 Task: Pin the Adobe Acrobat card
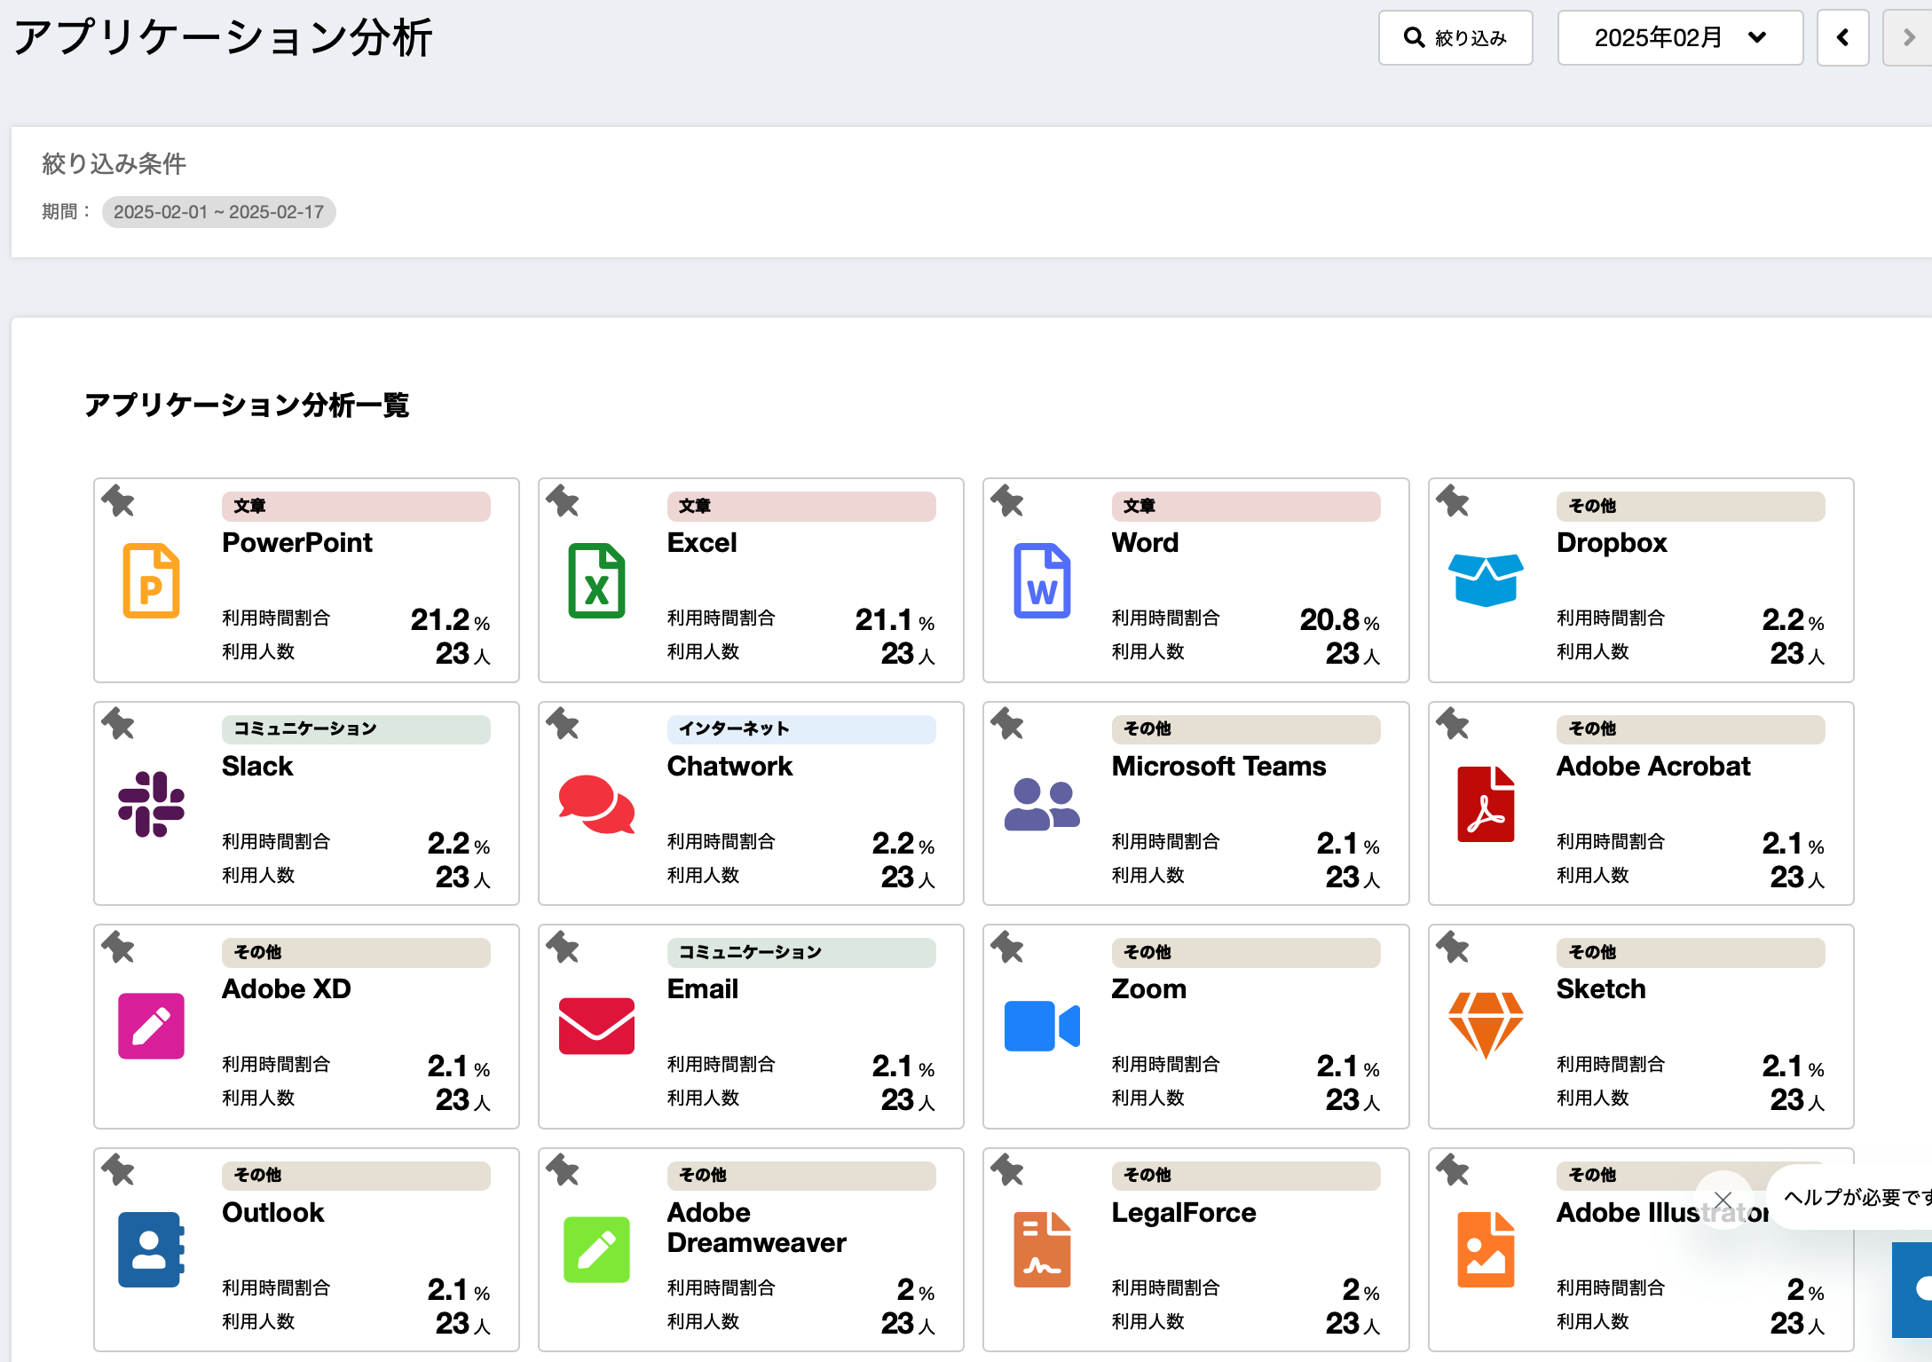tap(1452, 724)
